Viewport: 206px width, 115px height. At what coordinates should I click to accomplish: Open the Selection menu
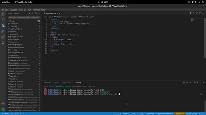tap(14, 10)
